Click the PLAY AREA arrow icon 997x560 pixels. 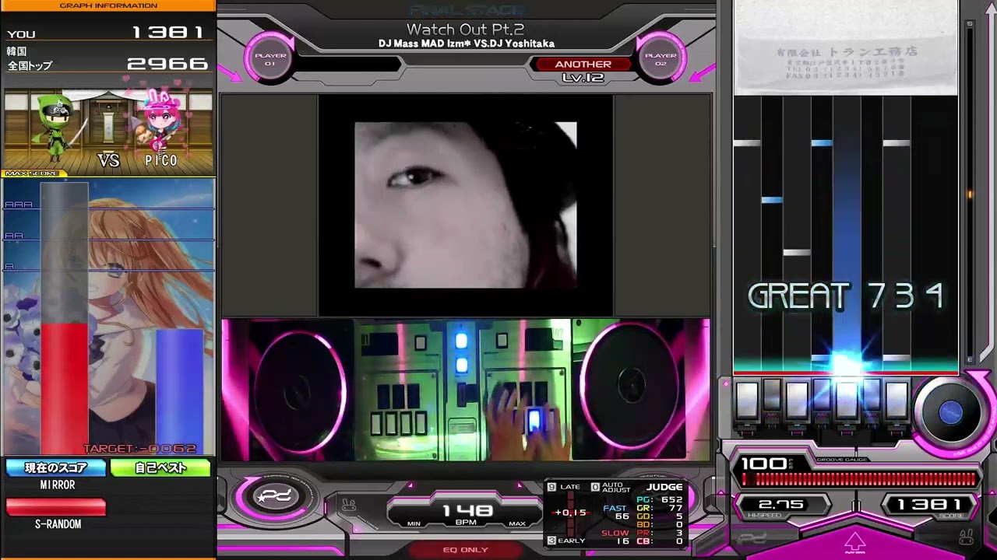click(855, 539)
